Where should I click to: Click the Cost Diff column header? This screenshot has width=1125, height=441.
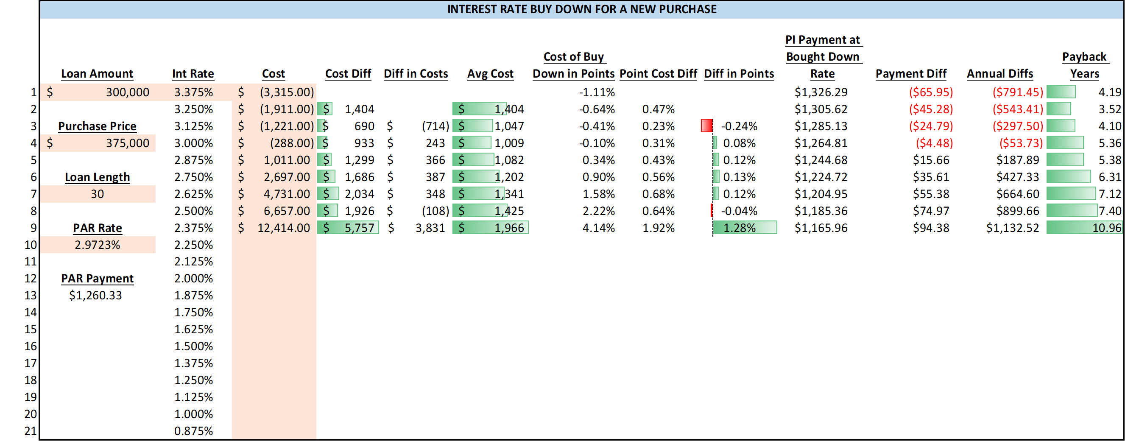[x=348, y=73]
